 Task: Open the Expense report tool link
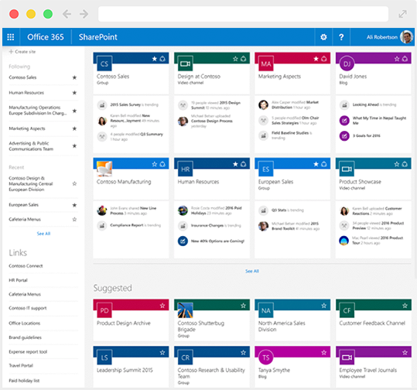click(28, 351)
